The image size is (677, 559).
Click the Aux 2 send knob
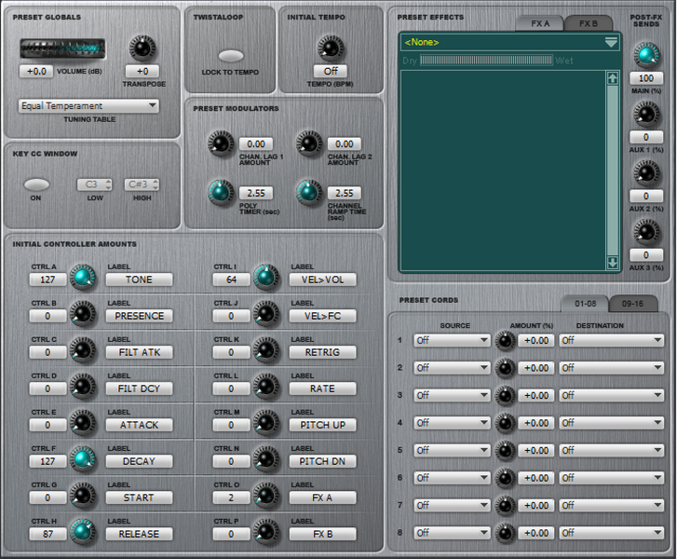[646, 172]
